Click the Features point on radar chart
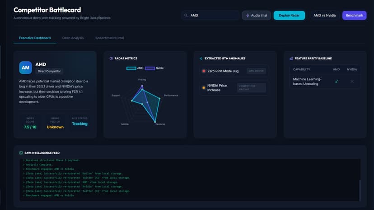The width and height of the screenshot is (374, 210). [155, 122]
